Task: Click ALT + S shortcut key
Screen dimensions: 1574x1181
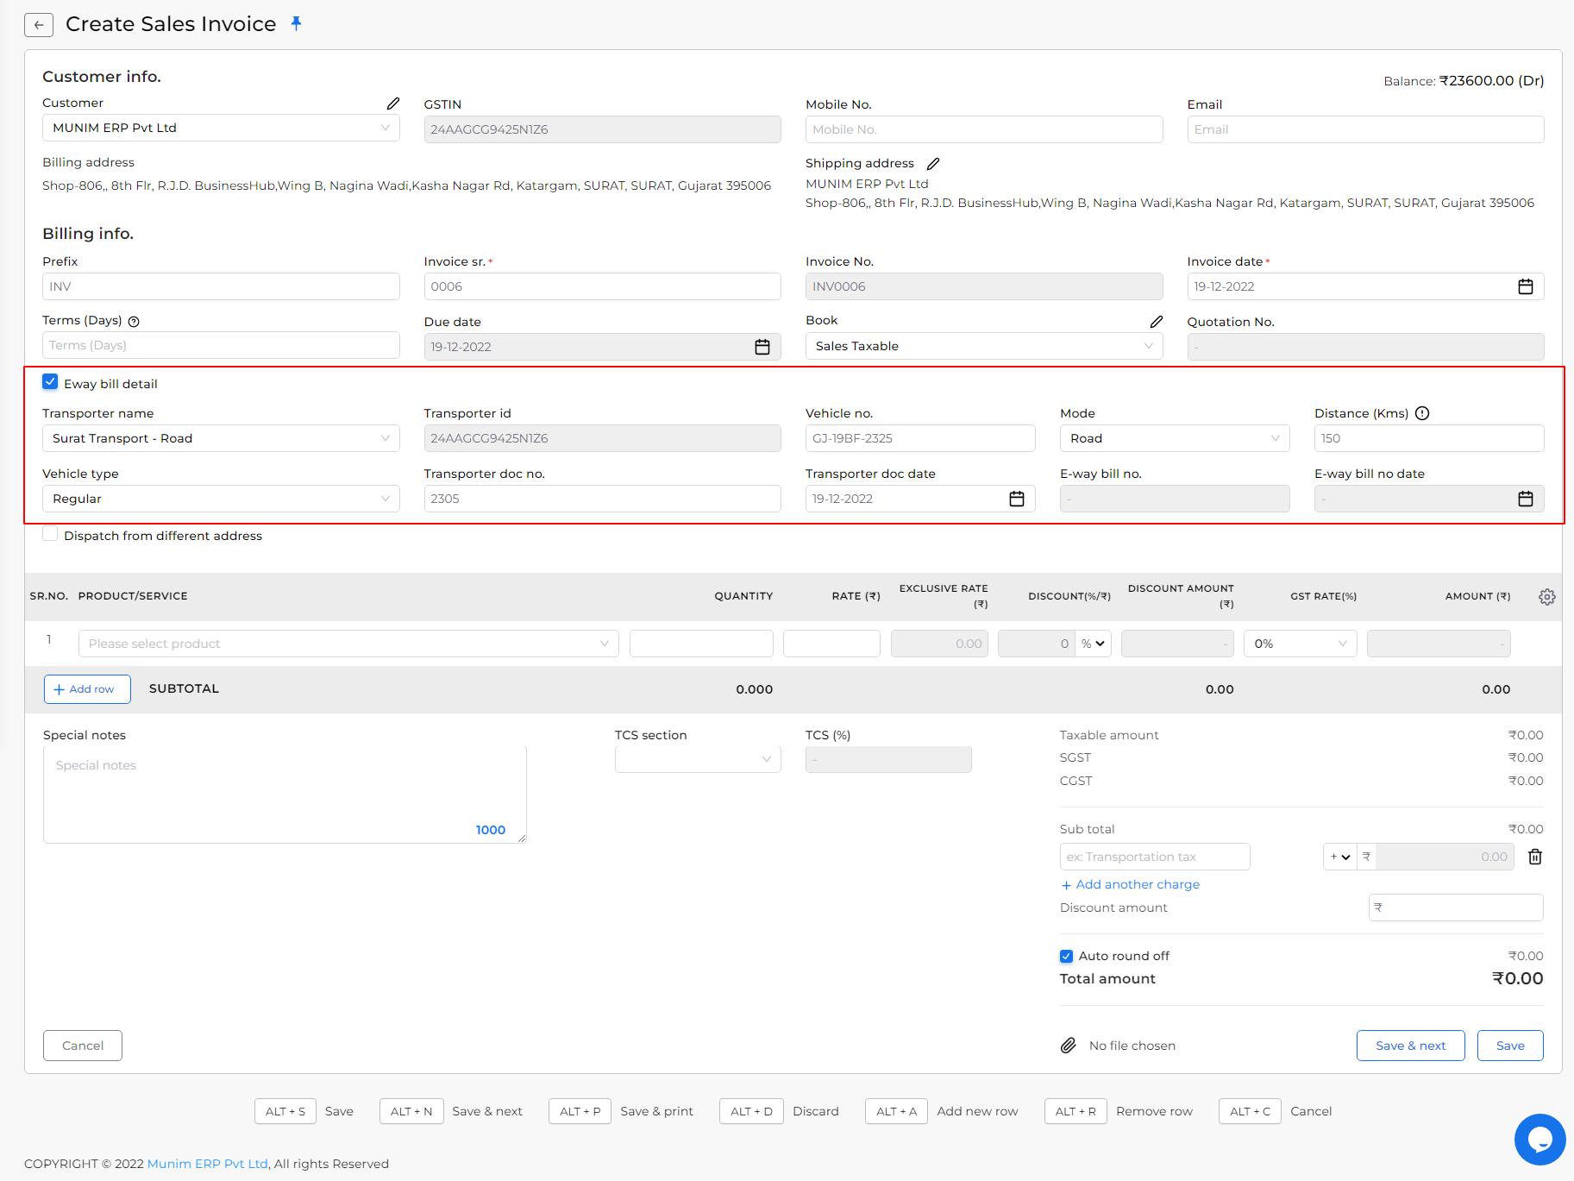Action: 285,1111
